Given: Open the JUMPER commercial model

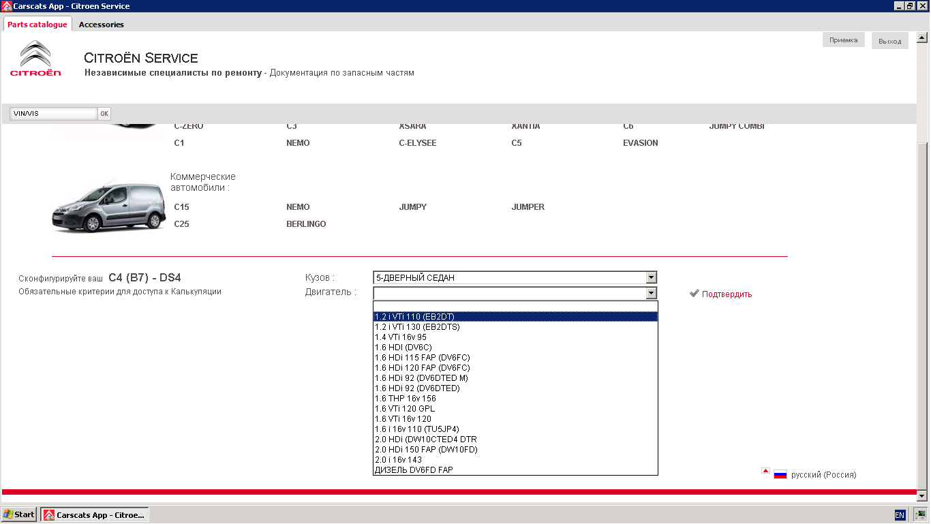Looking at the screenshot, I should click(528, 207).
